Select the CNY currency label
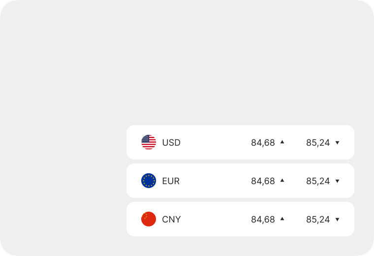Image resolution: width=374 pixels, height=256 pixels. coord(171,220)
